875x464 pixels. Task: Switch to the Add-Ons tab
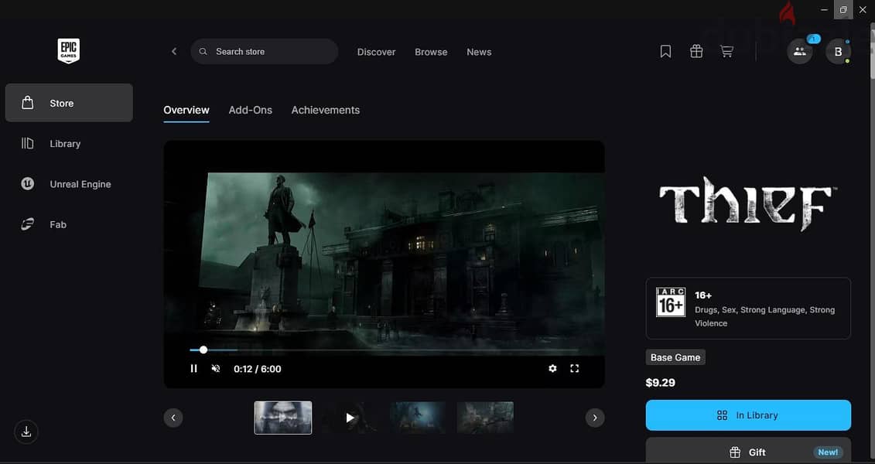tap(250, 111)
